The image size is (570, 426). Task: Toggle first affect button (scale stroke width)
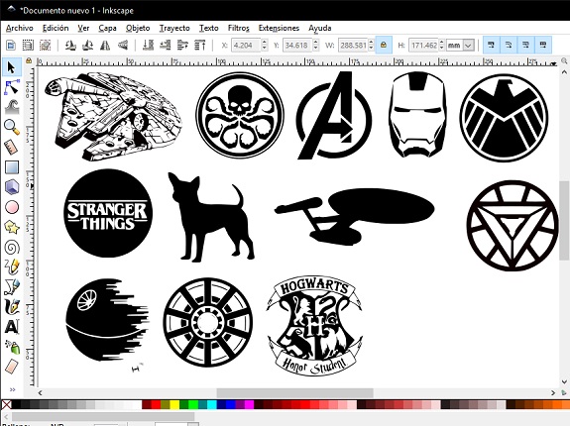pos(491,45)
